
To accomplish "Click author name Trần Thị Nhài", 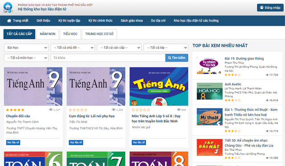I will click(78, 122).
